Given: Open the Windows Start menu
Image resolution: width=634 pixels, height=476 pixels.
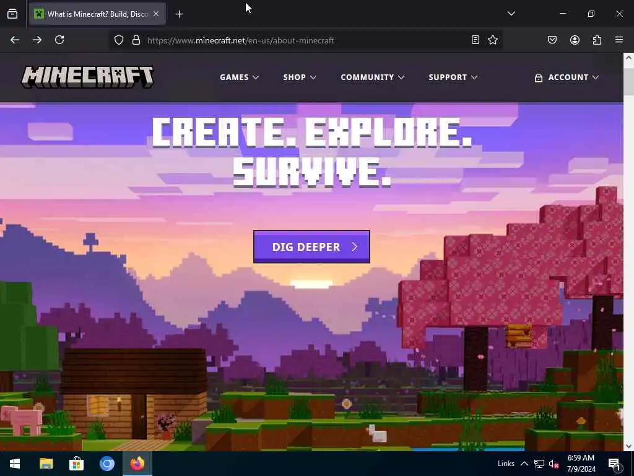Looking at the screenshot, I should point(15,464).
